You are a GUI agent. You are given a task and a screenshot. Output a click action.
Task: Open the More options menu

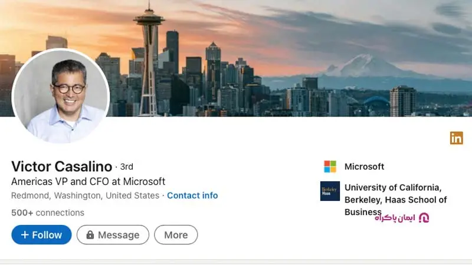(176, 235)
